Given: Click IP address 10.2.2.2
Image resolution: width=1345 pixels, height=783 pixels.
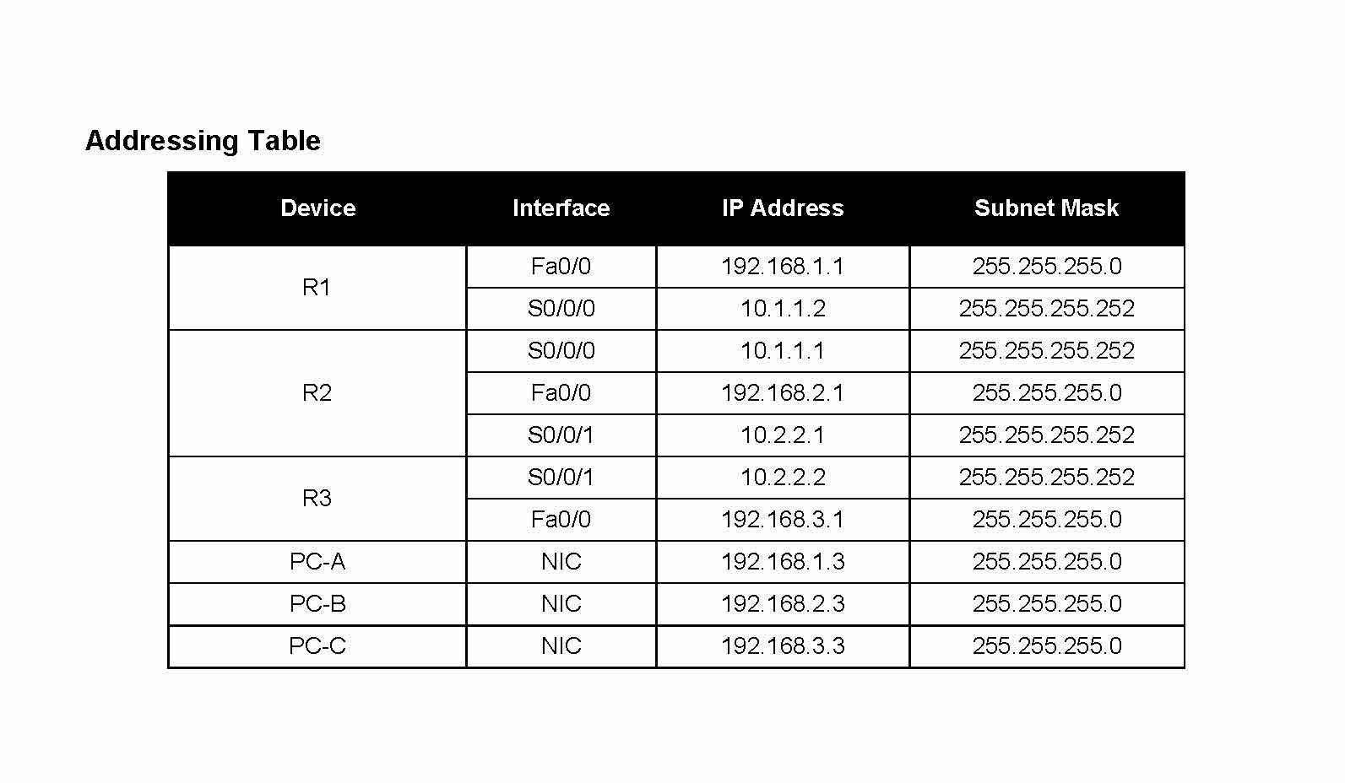Looking at the screenshot, I should tap(783, 478).
